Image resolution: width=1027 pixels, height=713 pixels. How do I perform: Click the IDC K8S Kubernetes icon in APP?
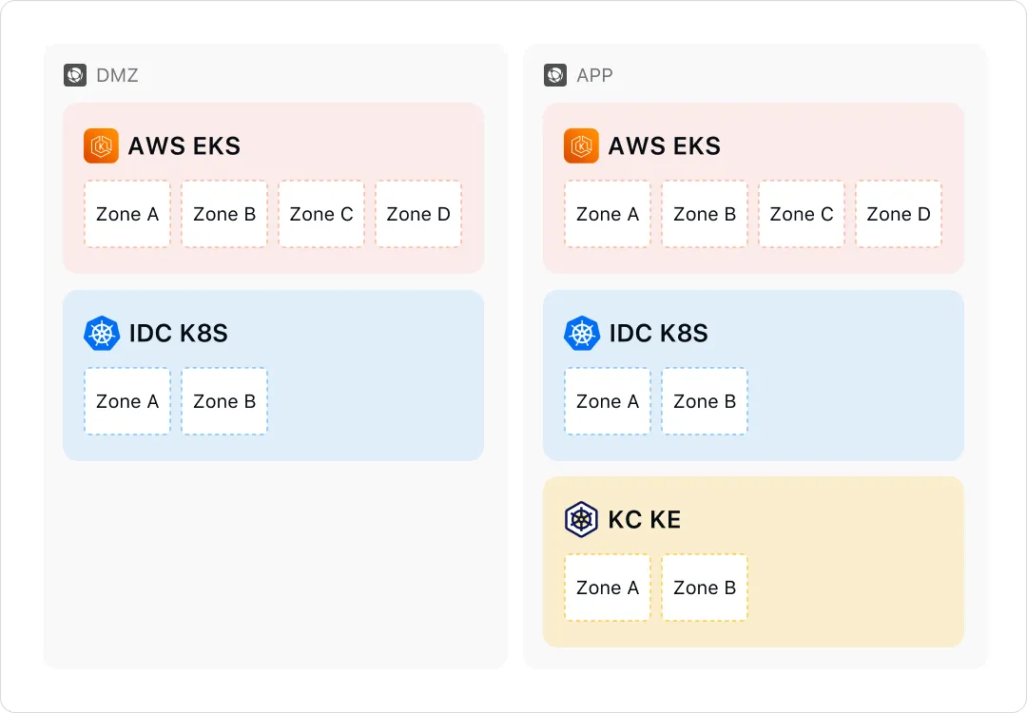[582, 334]
